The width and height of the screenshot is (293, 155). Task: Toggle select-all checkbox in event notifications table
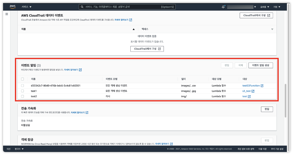point(23,79)
